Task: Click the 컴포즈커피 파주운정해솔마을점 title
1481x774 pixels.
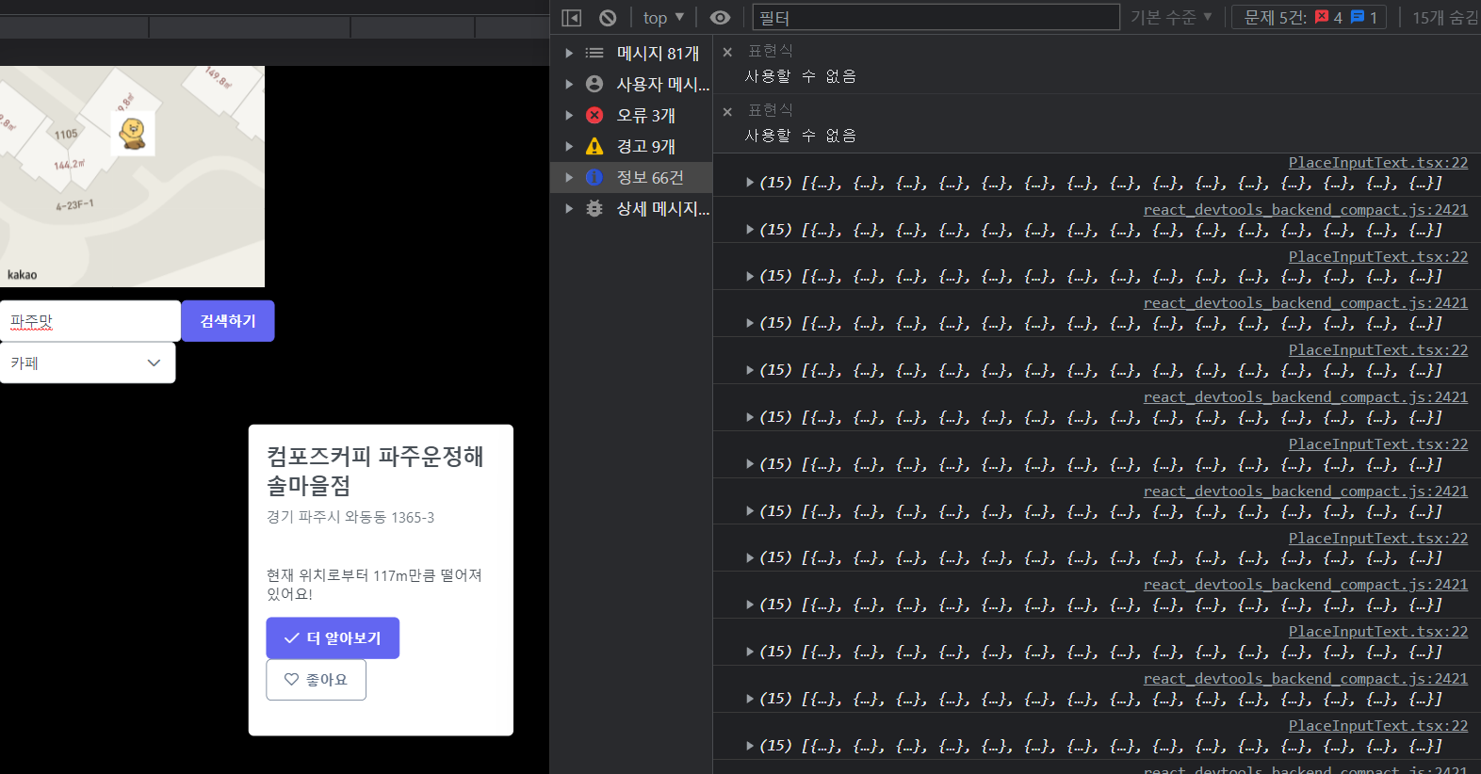Action: 376,471
